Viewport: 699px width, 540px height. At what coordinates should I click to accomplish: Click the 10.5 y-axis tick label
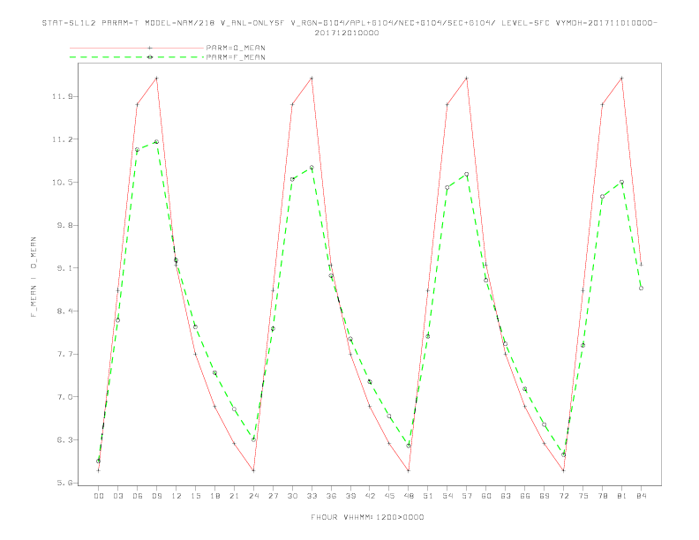pyautogui.click(x=63, y=183)
